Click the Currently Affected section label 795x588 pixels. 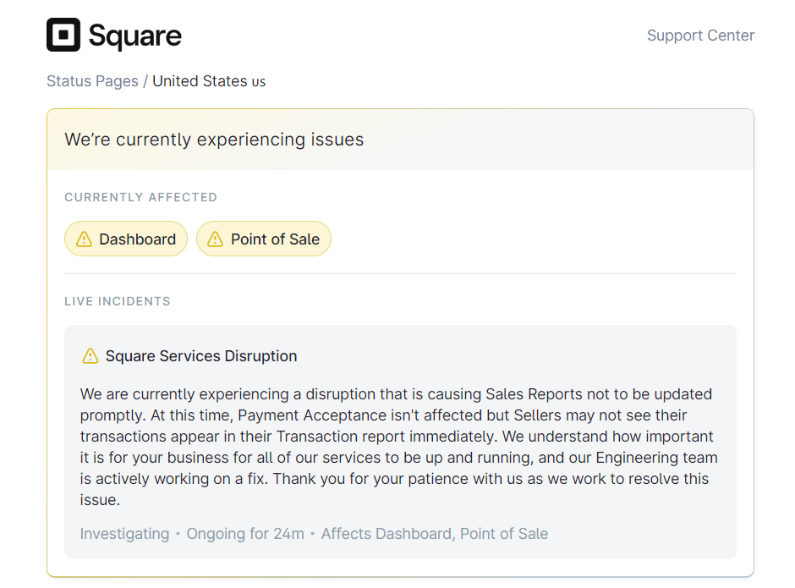point(140,197)
